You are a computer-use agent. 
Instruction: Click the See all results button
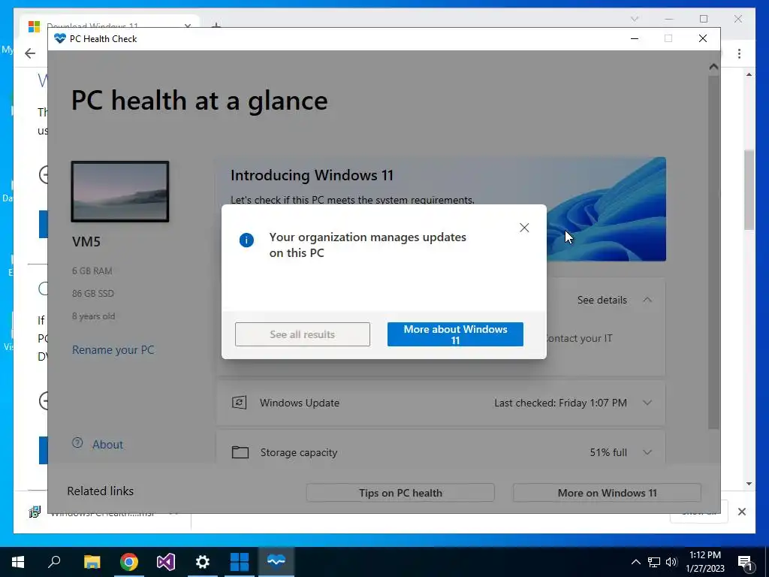[303, 334]
